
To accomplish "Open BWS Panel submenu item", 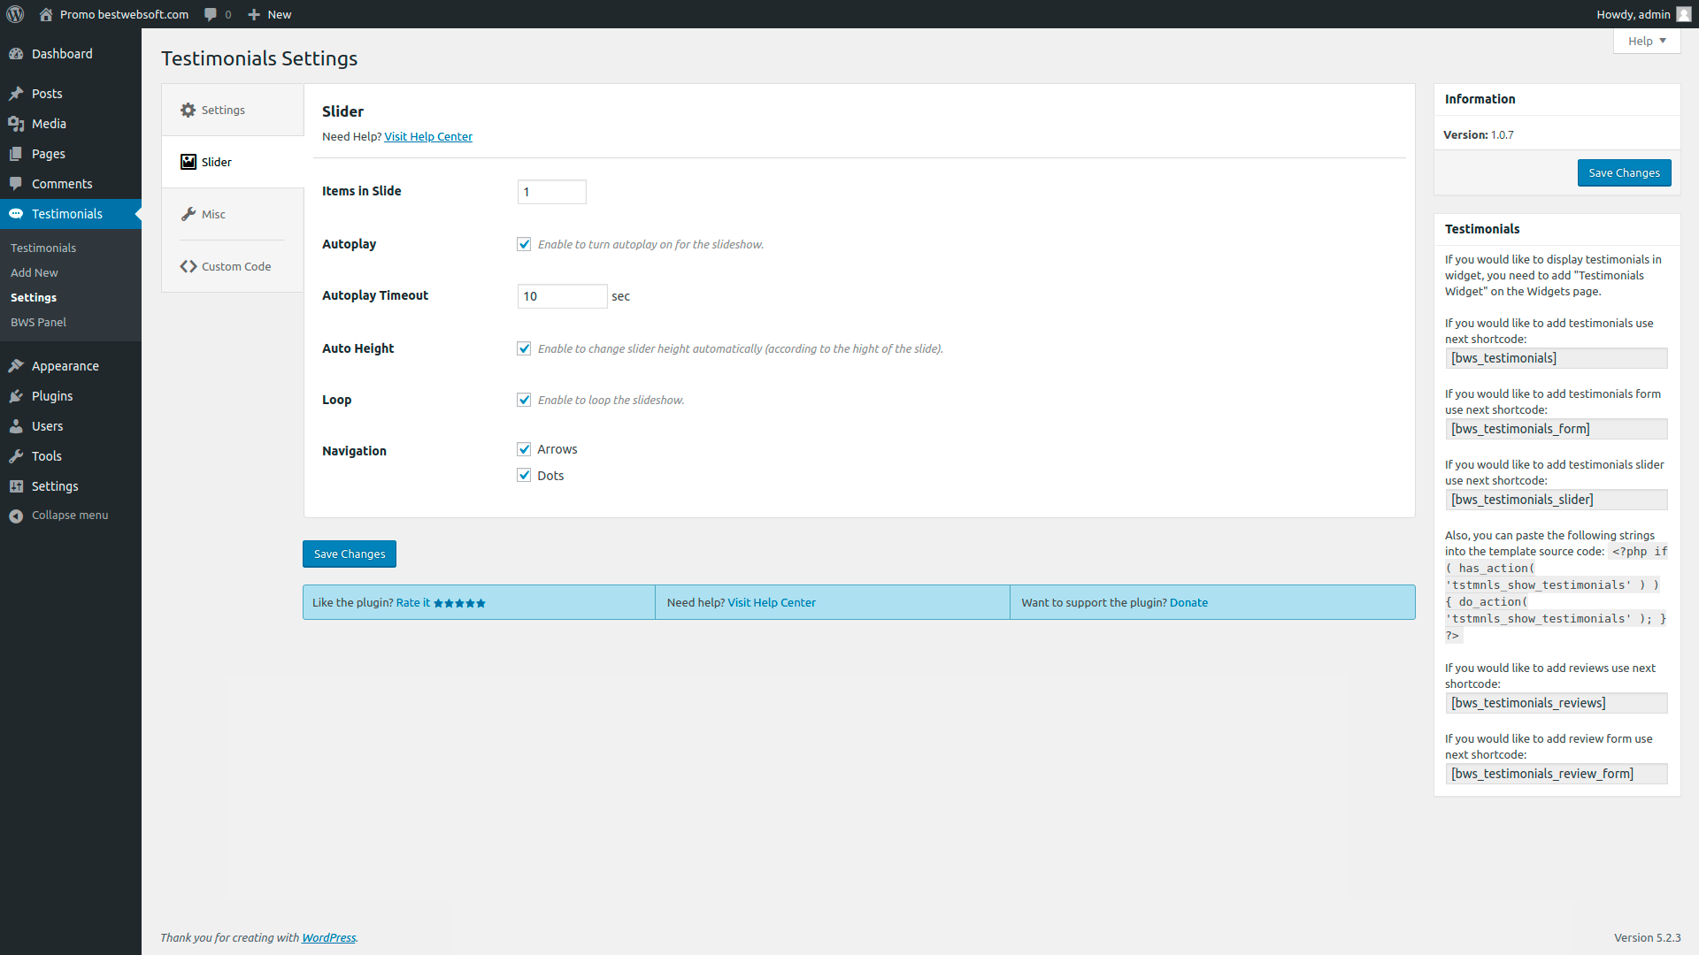I will point(38,323).
